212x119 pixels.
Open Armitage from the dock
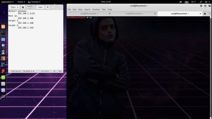(3, 52)
